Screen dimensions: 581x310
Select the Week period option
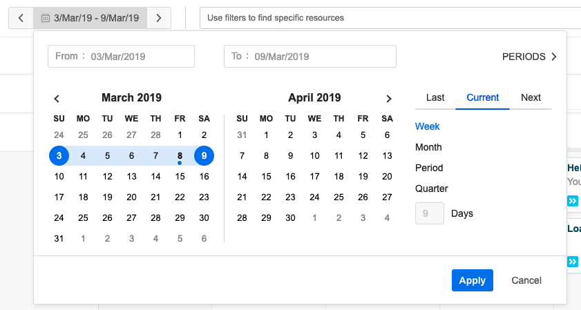tap(428, 126)
